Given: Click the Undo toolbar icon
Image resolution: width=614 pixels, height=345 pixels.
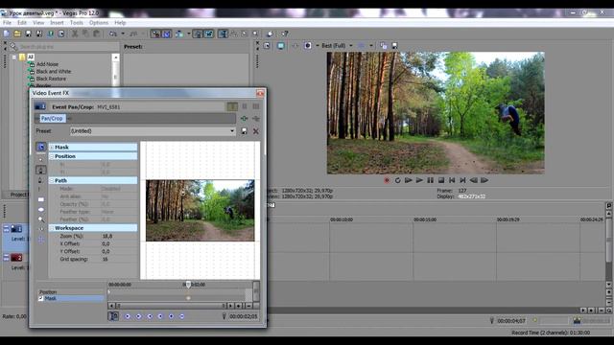Looking at the screenshot, I should [x=113, y=34].
